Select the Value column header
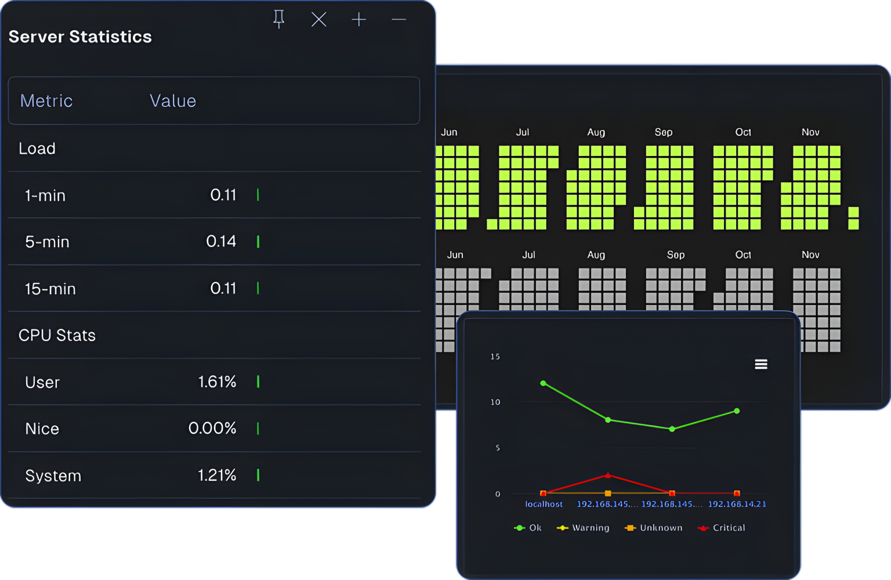Viewport: 891px width, 580px height. coord(172,100)
